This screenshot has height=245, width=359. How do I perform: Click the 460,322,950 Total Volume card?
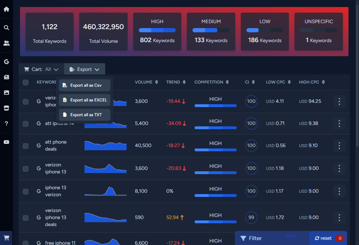click(x=103, y=32)
